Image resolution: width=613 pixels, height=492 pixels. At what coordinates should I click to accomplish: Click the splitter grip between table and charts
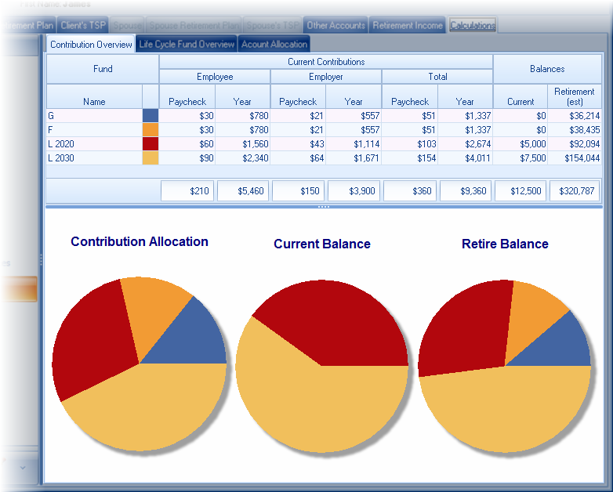[324, 207]
